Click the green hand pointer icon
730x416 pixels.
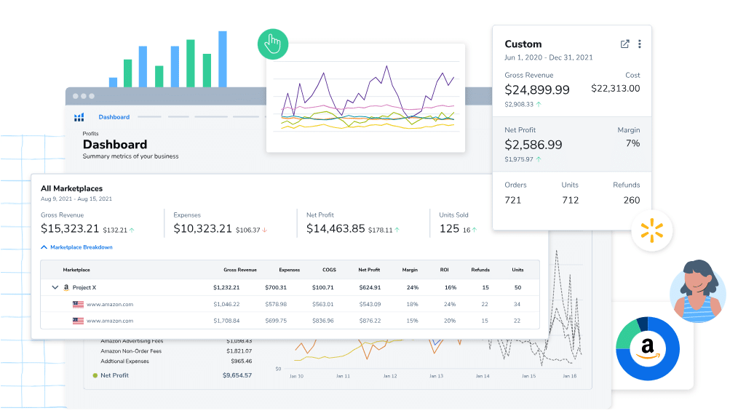273,44
